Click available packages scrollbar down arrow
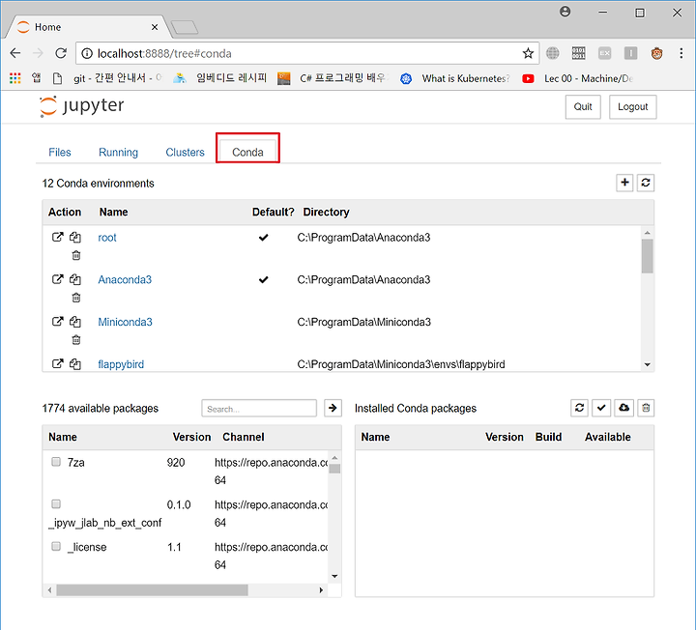Image resolution: width=696 pixels, height=630 pixels. click(334, 576)
